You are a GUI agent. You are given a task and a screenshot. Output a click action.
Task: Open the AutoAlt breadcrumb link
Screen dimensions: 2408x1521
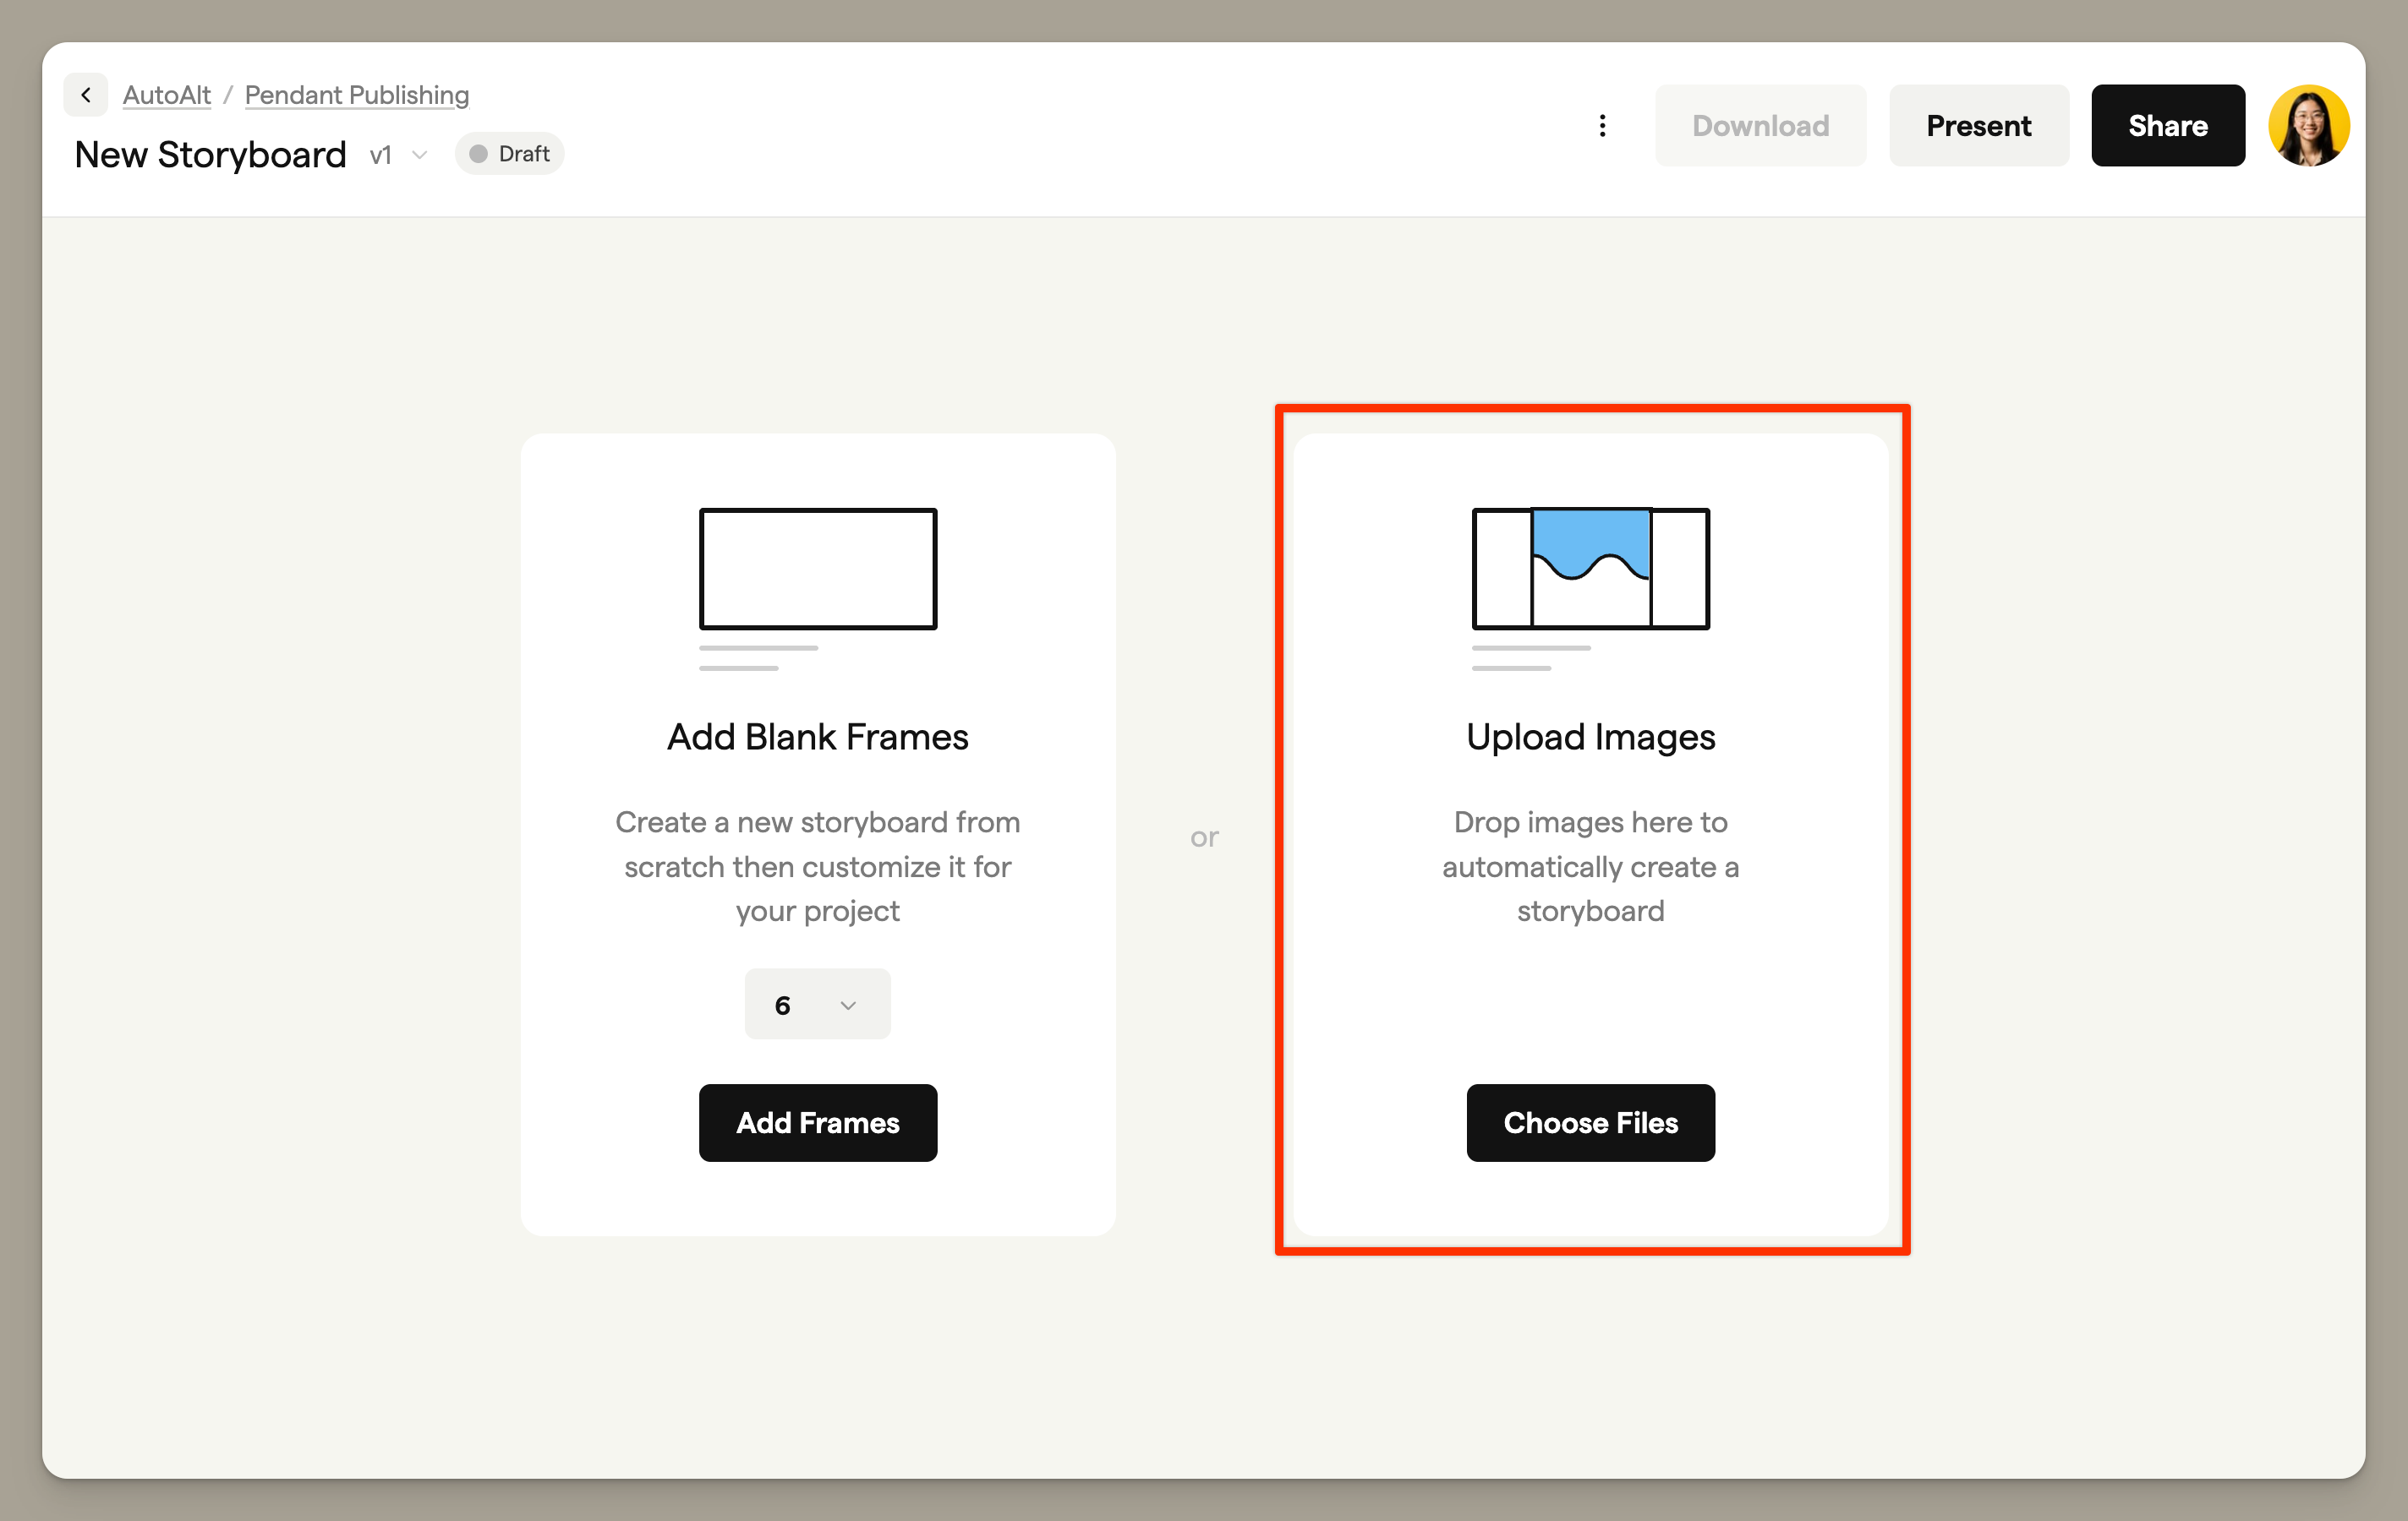pos(166,95)
